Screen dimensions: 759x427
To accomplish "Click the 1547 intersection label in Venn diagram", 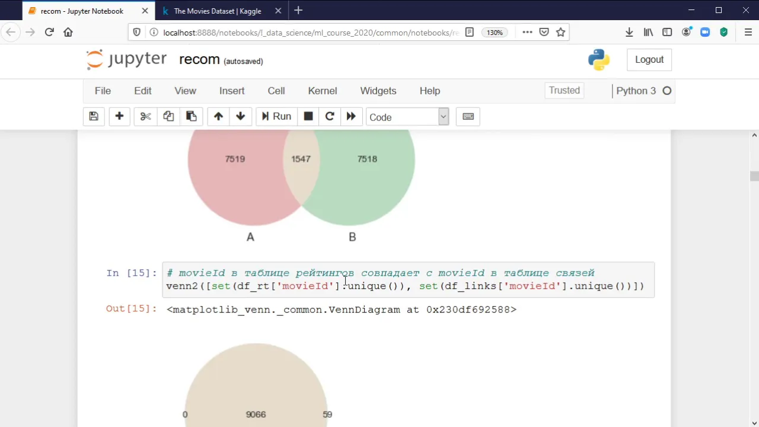I will click(x=301, y=159).
